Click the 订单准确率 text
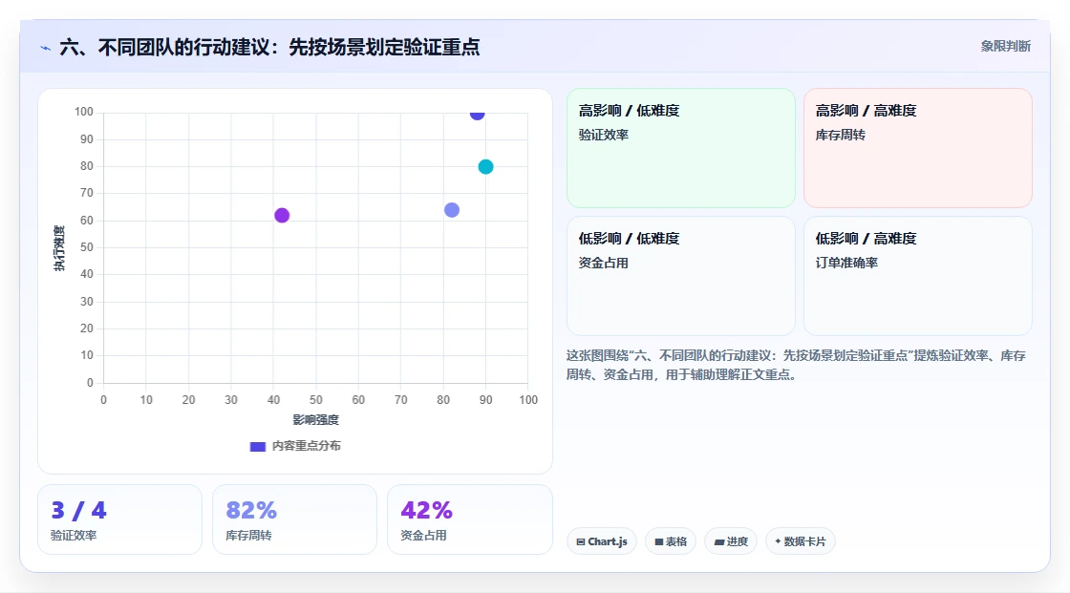 click(846, 263)
